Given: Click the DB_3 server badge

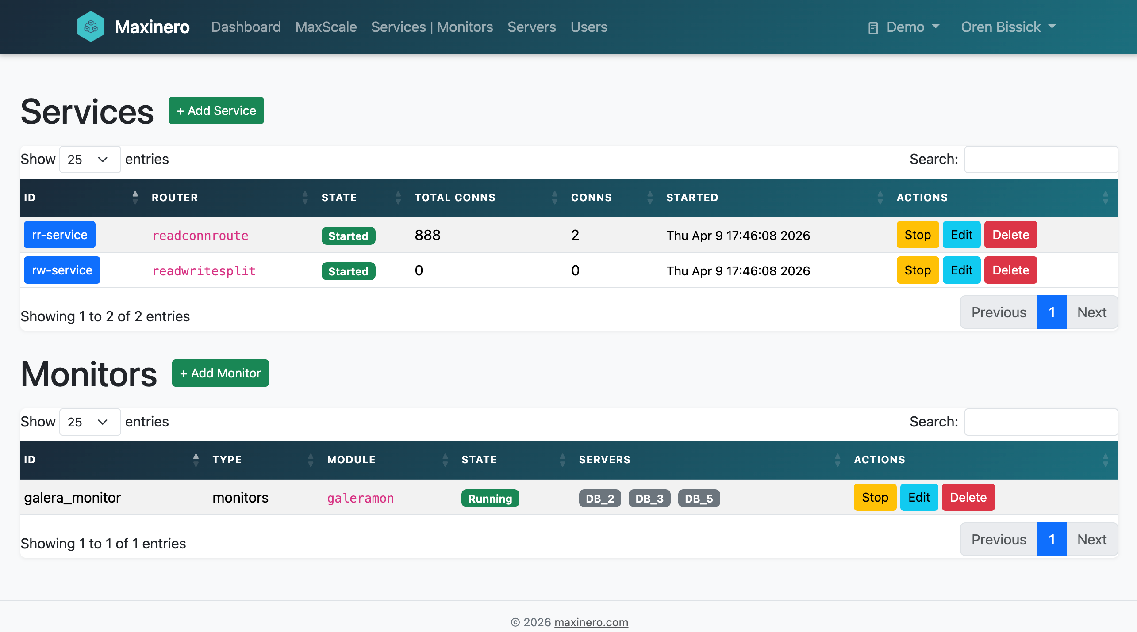Looking at the screenshot, I should click(649, 499).
